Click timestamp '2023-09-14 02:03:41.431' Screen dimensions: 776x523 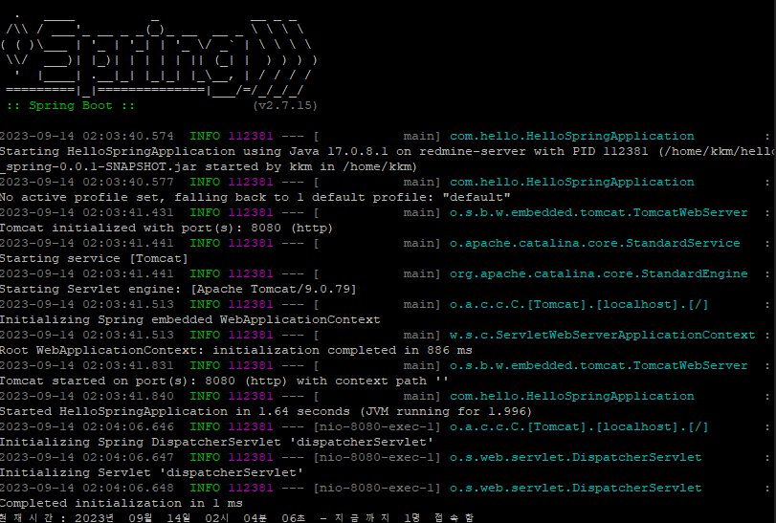point(87,212)
